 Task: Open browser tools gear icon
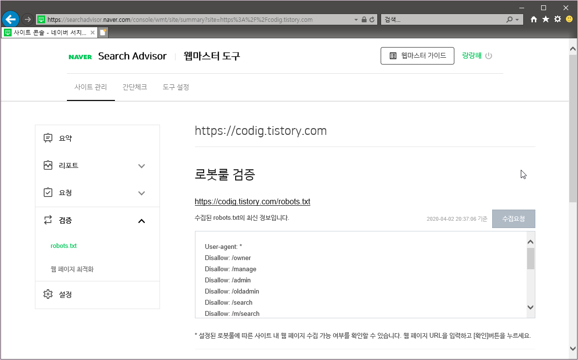click(557, 19)
